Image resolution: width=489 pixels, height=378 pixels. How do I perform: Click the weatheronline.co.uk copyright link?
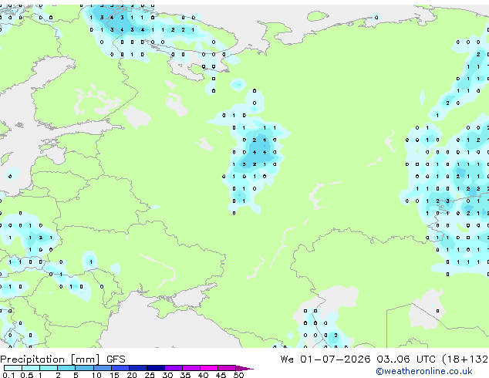point(424,371)
